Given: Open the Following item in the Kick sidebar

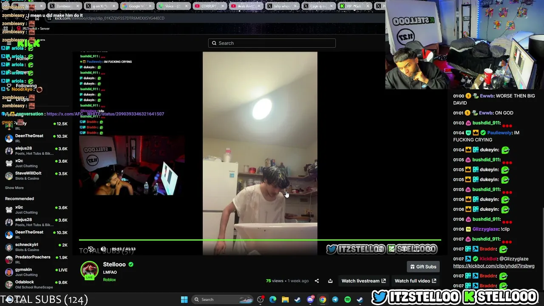Looking at the screenshot, I should pyautogui.click(x=22, y=86).
